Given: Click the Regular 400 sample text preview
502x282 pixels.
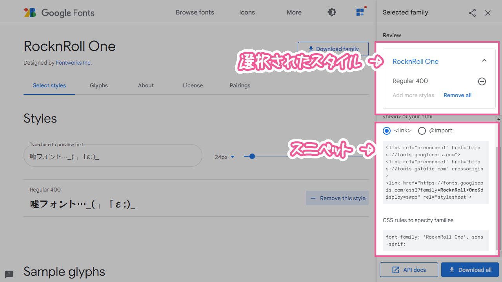Looking at the screenshot, I should [83, 204].
